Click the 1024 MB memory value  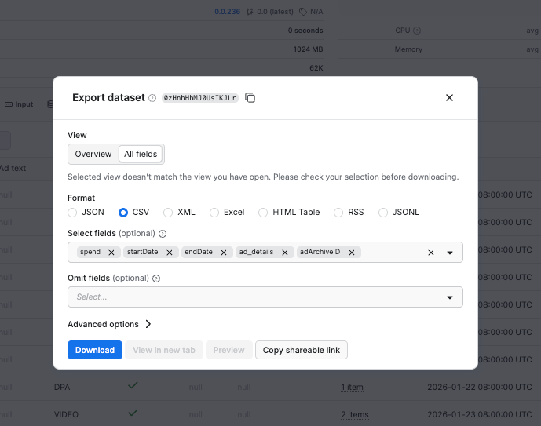click(308, 49)
